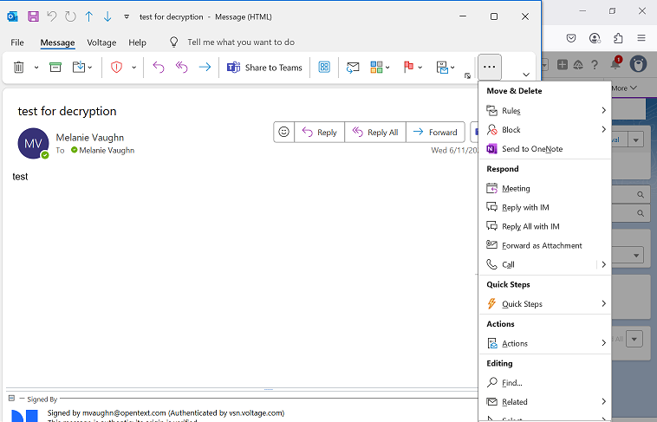657x422 pixels.
Task: Click browser Pocket icon in background window
Action: tap(571, 38)
